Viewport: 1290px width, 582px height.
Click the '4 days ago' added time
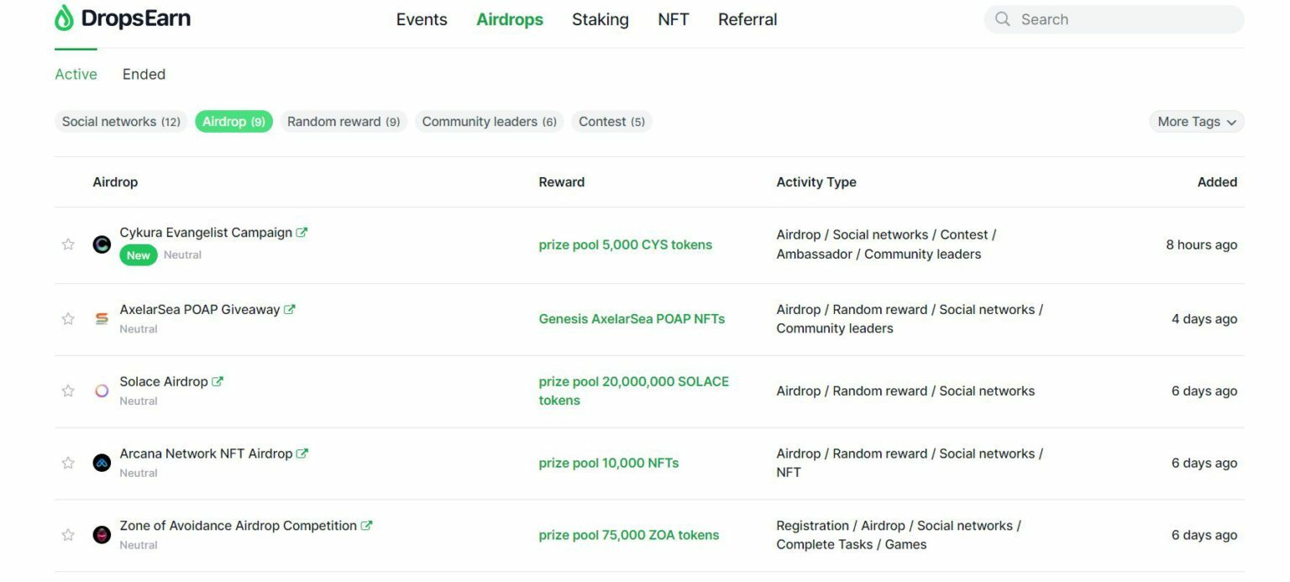tap(1204, 319)
